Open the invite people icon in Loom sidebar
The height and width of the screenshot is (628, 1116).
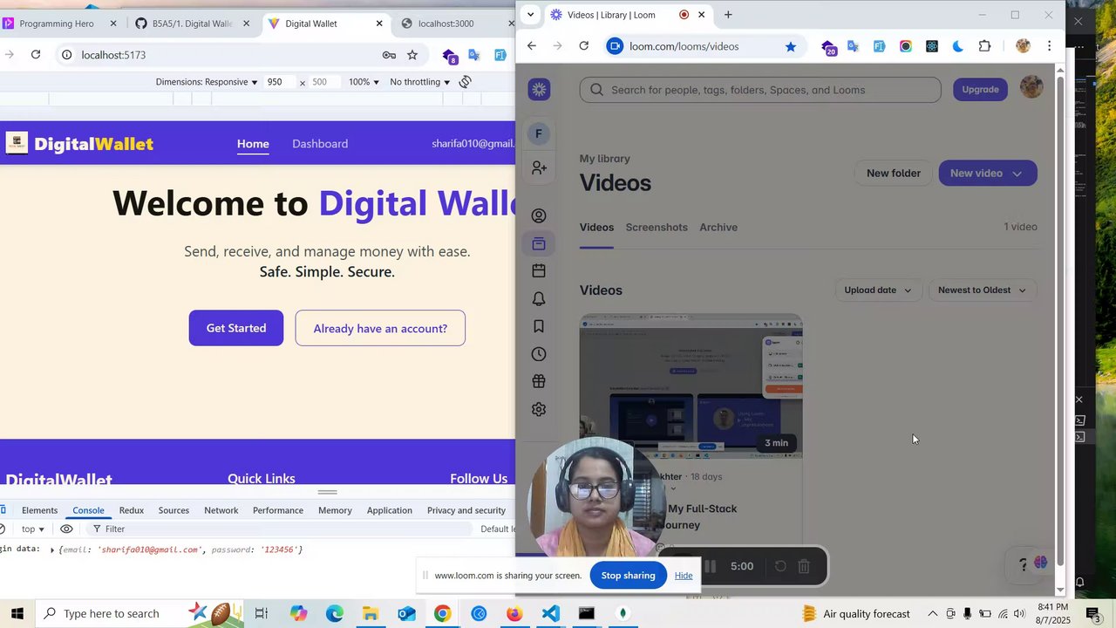(539, 167)
